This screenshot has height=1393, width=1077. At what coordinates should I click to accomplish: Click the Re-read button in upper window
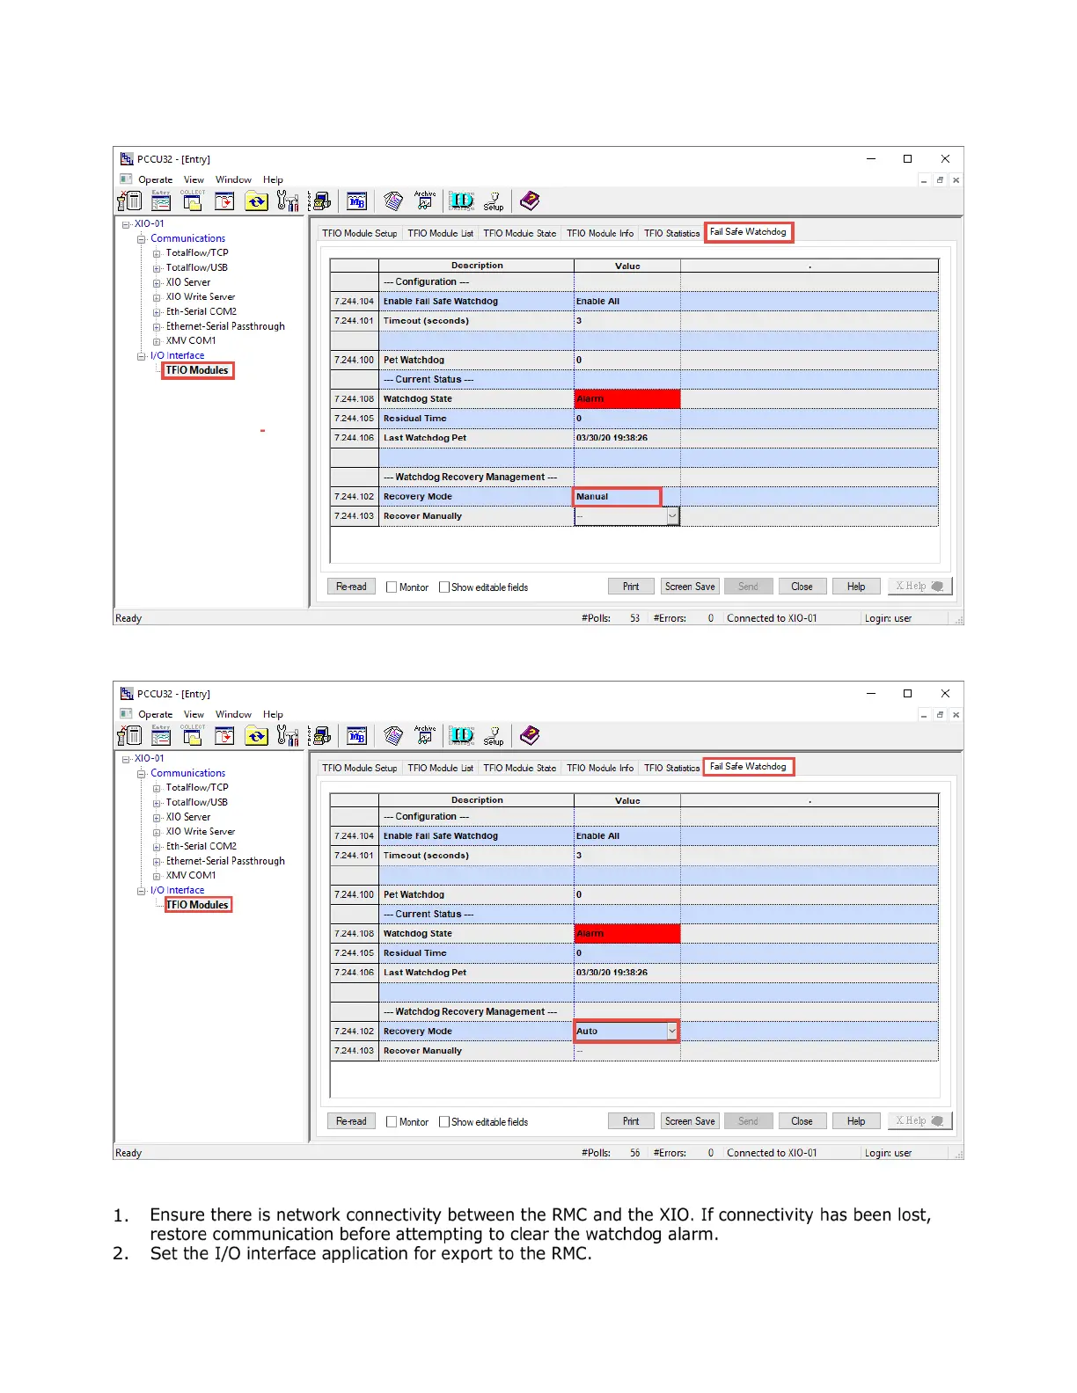(351, 587)
